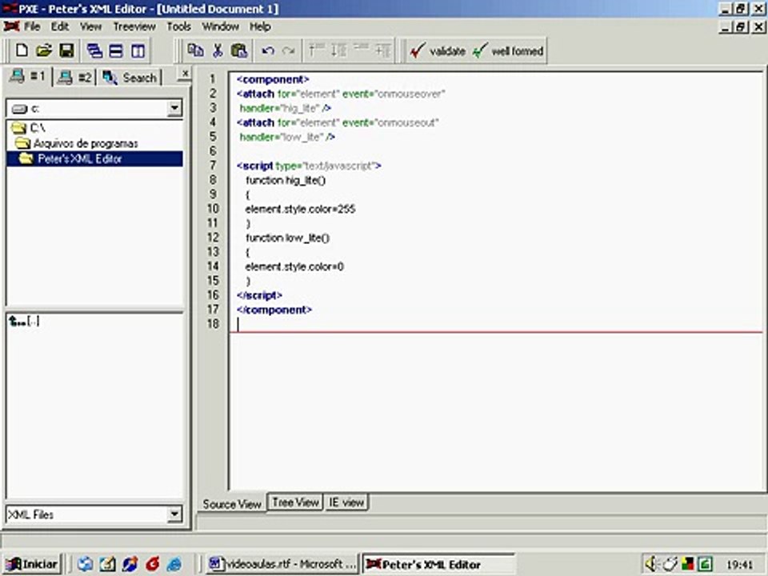
Task: Click the first blue quick launch icon in the taskbar
Action: (x=85, y=564)
